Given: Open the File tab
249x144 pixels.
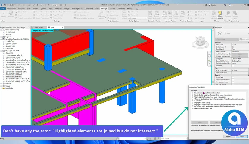Looking at the screenshot, I should [x=3, y=9].
